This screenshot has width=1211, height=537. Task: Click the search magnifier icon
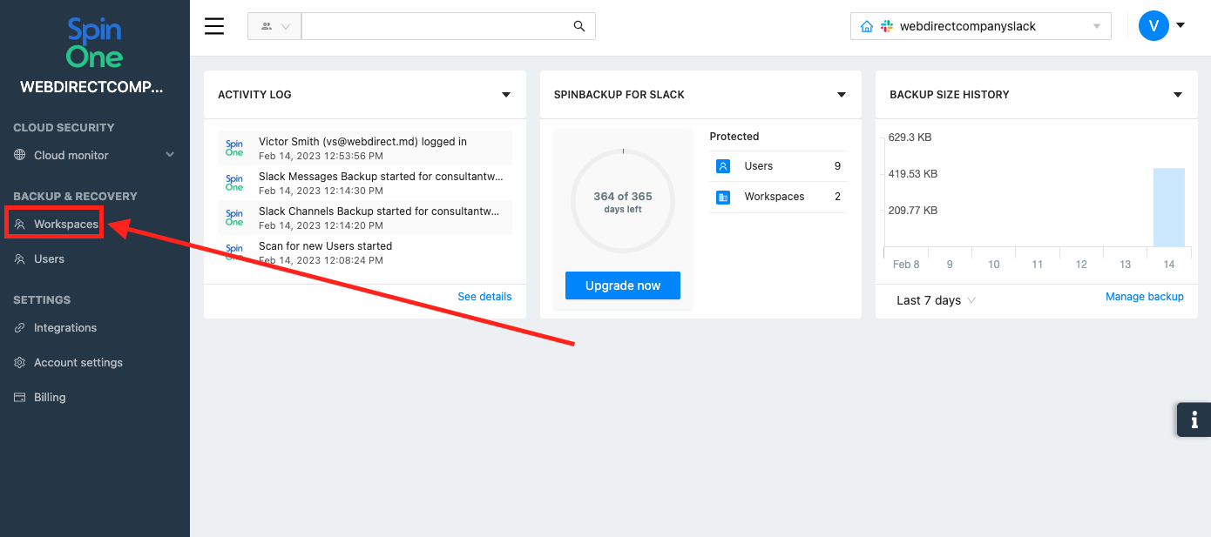(579, 26)
